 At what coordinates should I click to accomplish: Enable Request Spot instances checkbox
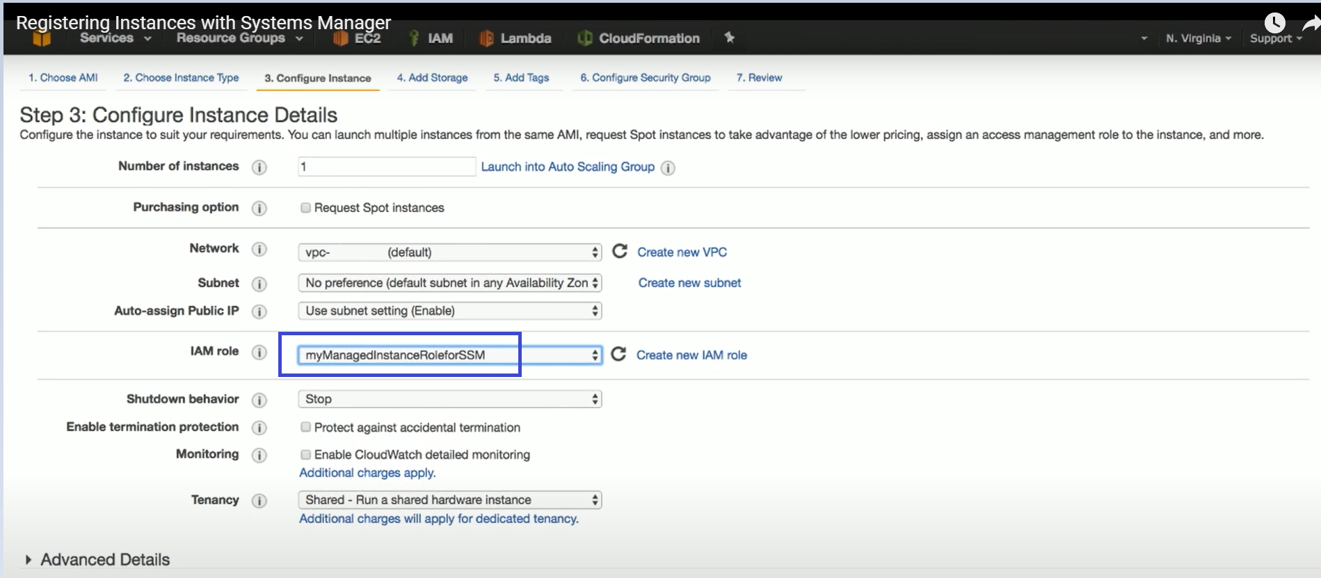(x=305, y=207)
